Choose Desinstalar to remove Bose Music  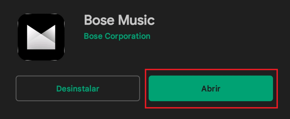click(78, 88)
